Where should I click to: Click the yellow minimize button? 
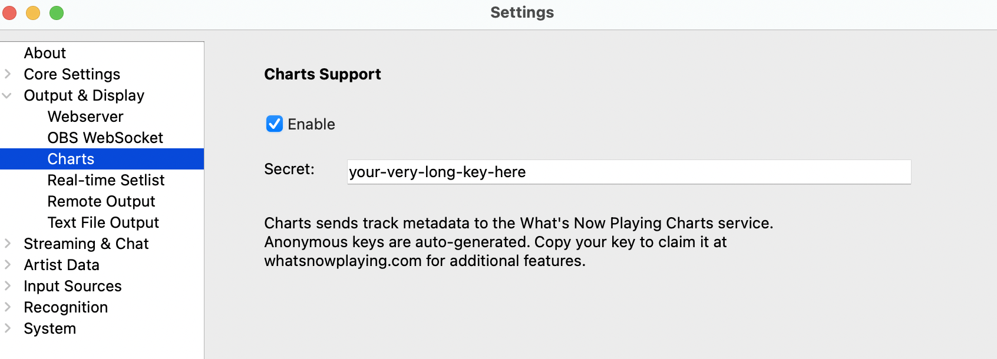(32, 12)
